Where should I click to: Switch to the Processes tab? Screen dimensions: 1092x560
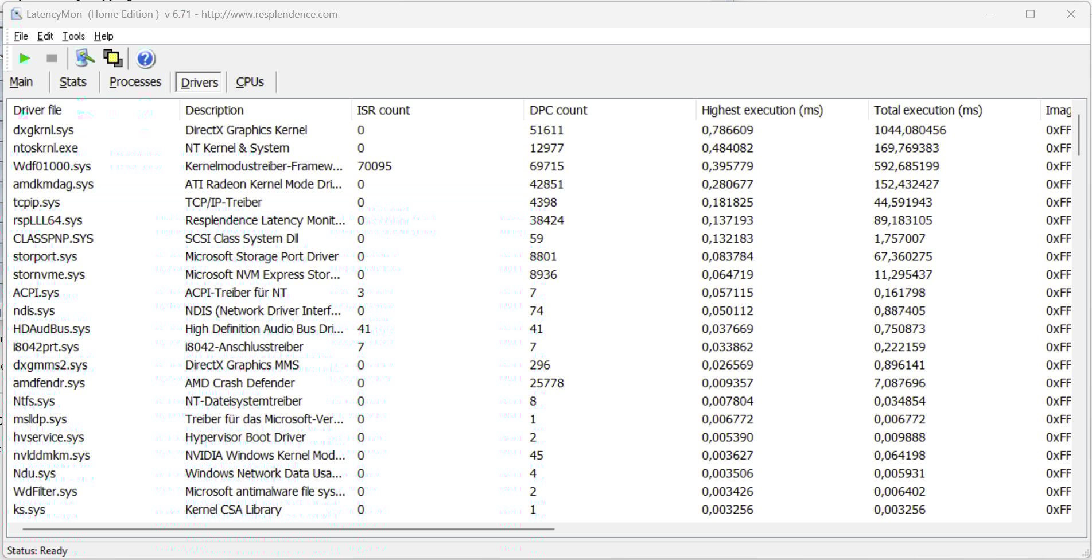coord(135,82)
